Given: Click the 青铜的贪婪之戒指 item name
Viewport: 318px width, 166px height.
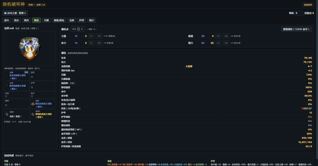Looking at the screenshot, I should tap(43, 116).
